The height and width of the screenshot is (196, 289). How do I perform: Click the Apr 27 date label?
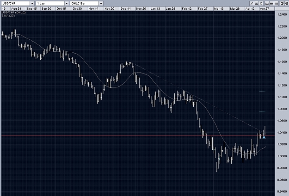(264, 9)
